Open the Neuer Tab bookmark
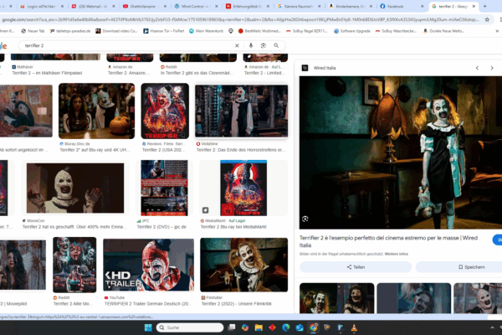Screen dimensions: 502x335 point(33,31)
